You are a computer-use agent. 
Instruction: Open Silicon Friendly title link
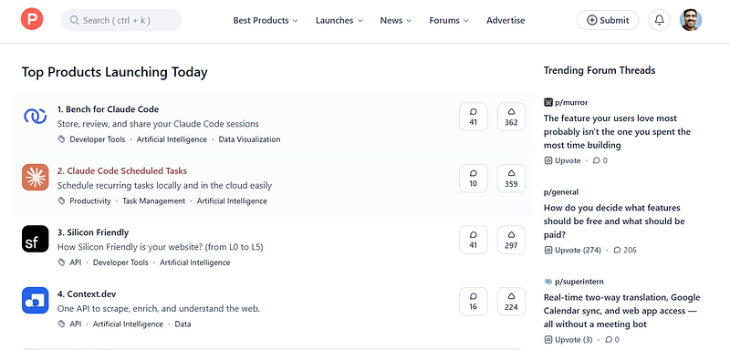click(x=93, y=232)
